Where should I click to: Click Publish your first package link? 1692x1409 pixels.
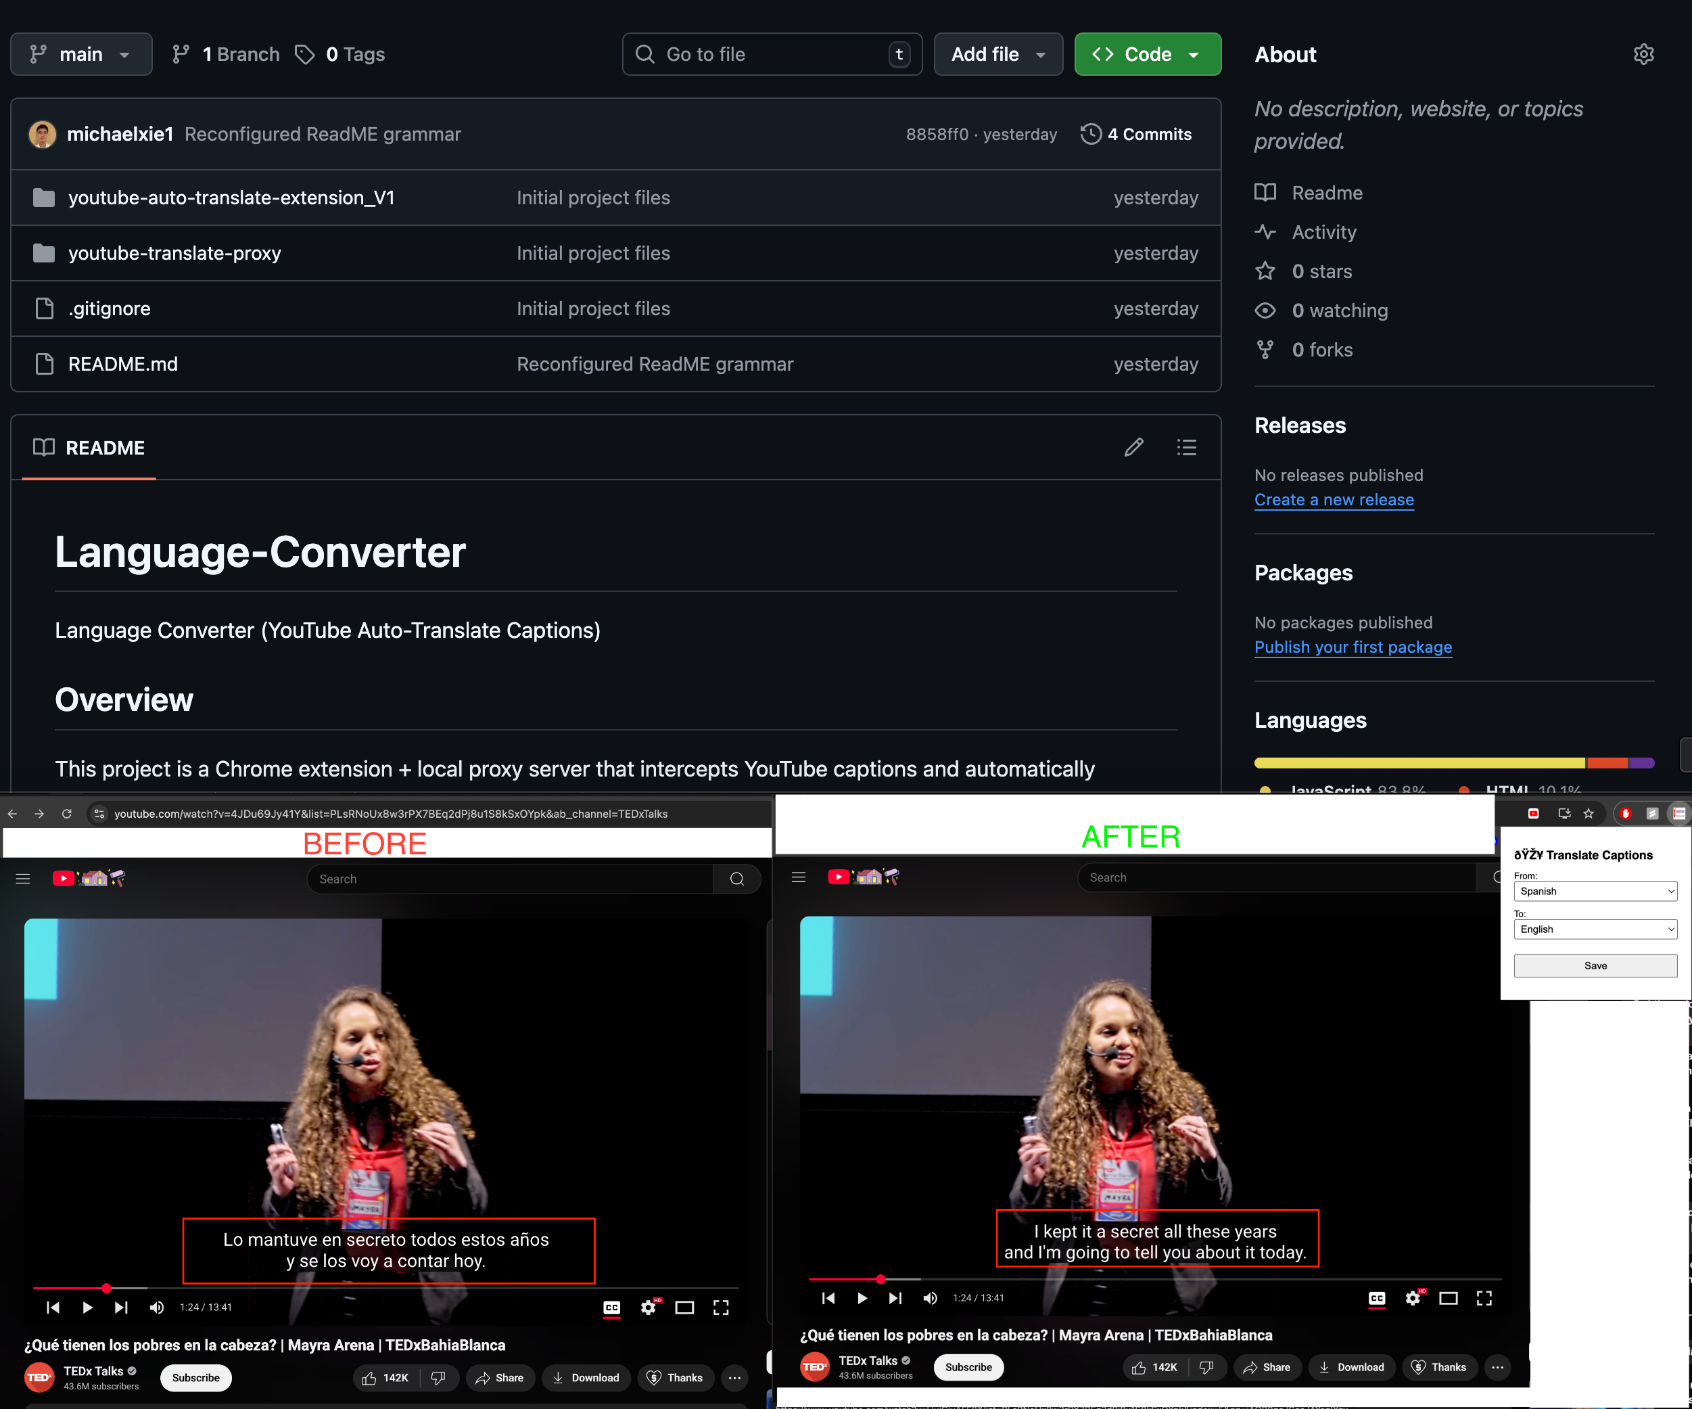tap(1353, 647)
